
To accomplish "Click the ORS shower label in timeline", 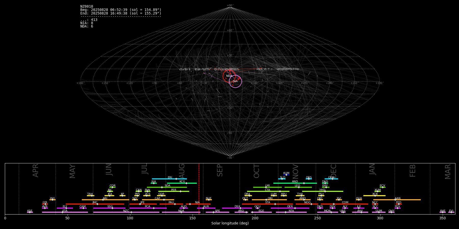I will (x=309, y=178).
